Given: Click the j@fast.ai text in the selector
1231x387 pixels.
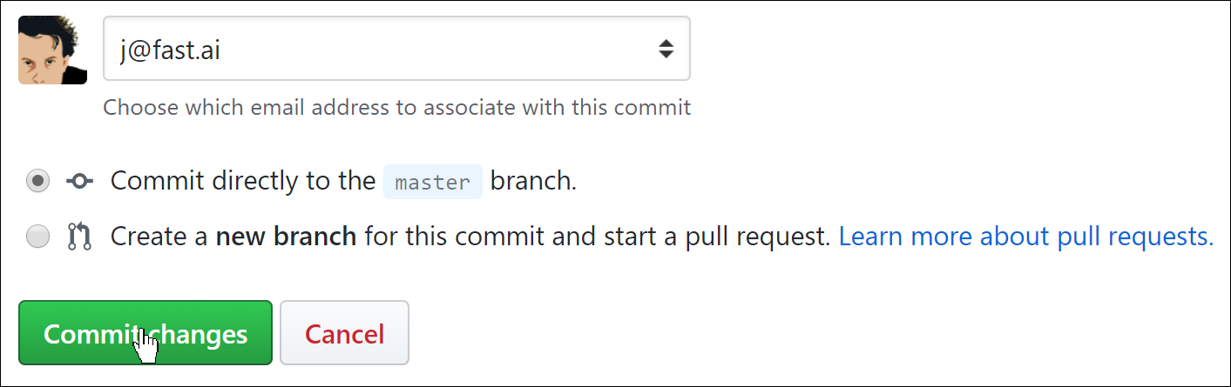Looking at the screenshot, I should (169, 50).
